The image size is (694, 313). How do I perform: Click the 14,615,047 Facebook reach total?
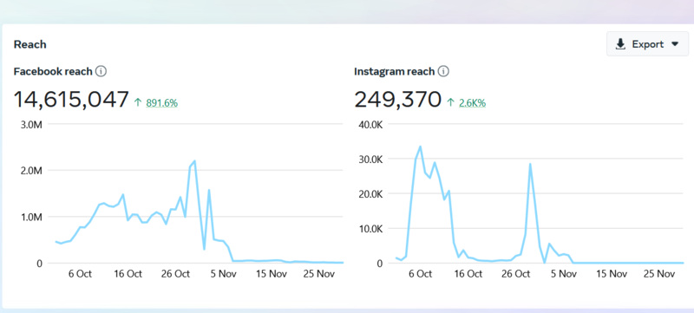point(71,99)
